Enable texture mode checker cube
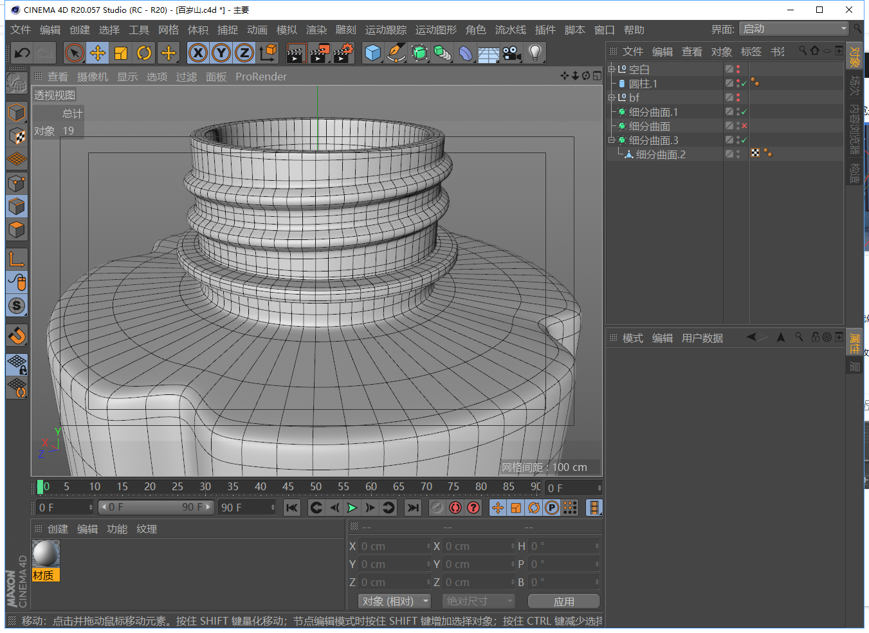The height and width of the screenshot is (633, 869). (x=17, y=136)
